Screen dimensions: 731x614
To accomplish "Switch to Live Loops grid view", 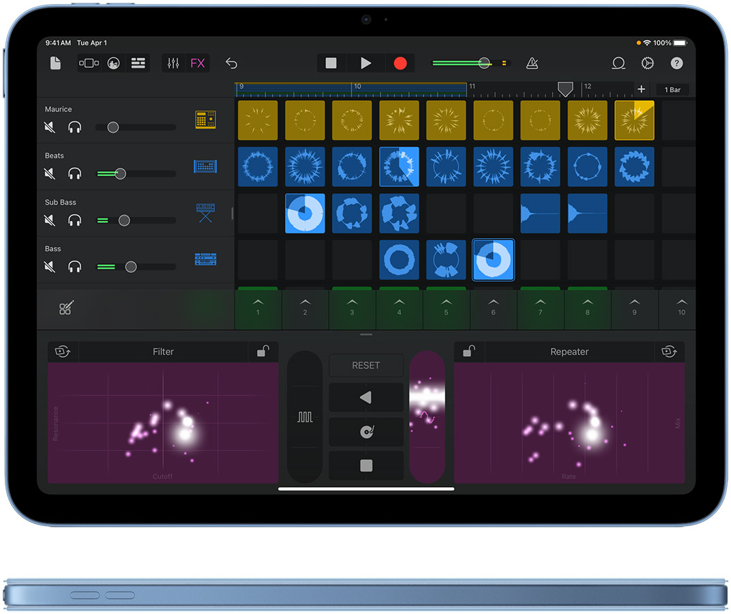I will coord(89,63).
